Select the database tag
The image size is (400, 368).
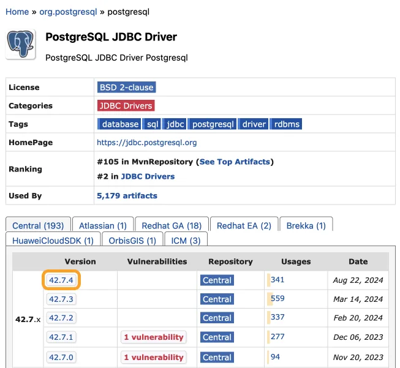click(119, 124)
